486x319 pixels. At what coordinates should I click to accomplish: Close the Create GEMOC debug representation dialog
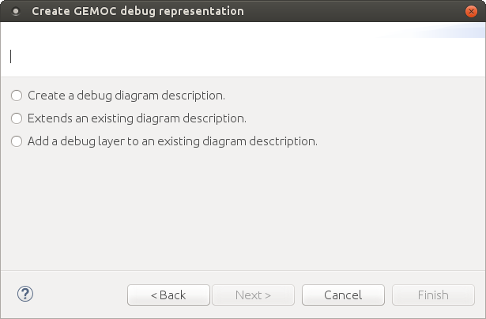coord(471,11)
